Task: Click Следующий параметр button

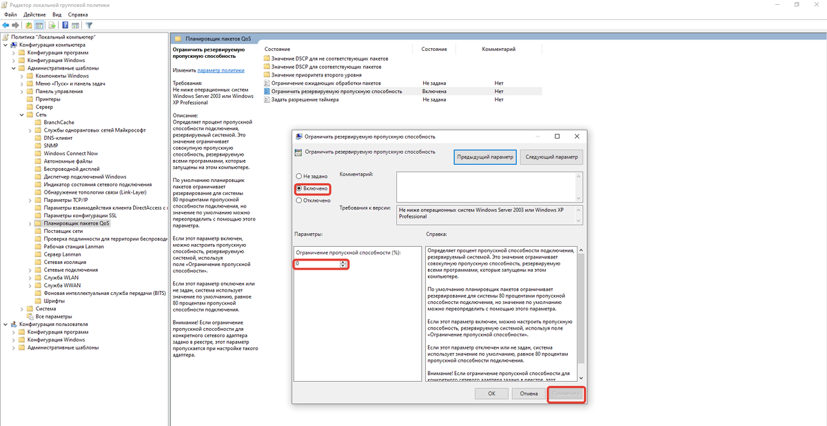Action: (551, 157)
